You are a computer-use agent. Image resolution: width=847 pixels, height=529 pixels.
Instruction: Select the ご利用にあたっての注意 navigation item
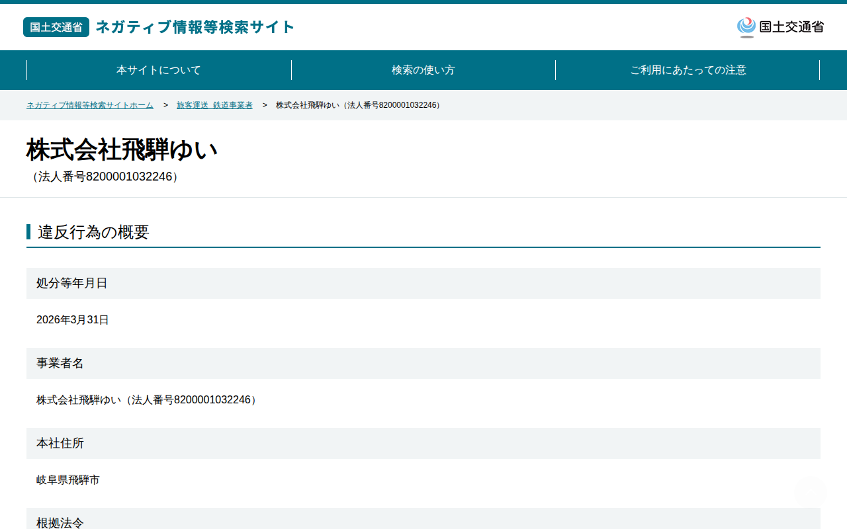(x=688, y=70)
